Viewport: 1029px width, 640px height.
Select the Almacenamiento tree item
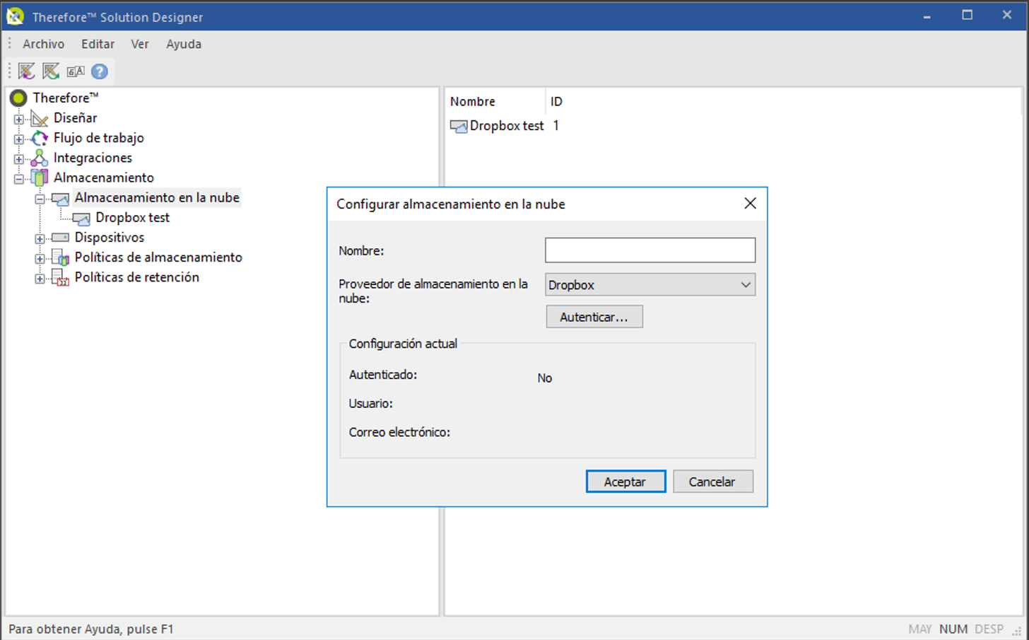click(104, 178)
